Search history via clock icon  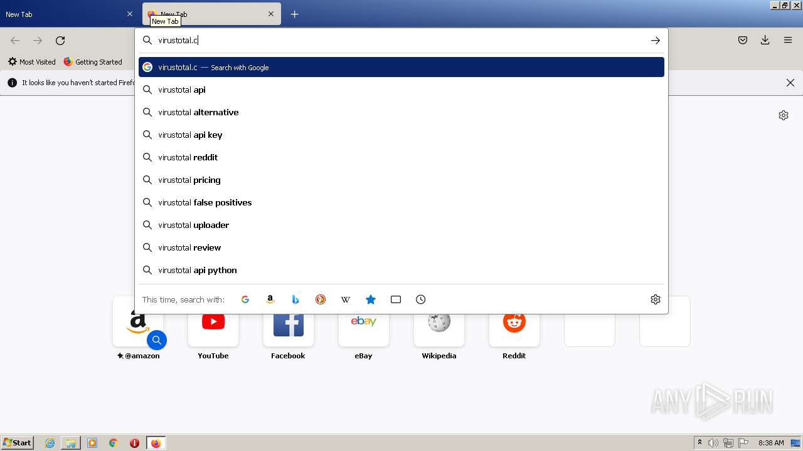421,299
